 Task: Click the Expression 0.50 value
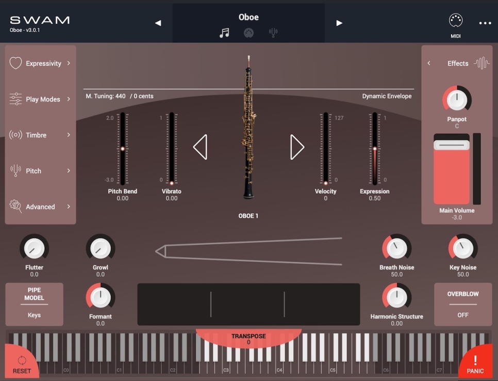pyautogui.click(x=375, y=198)
